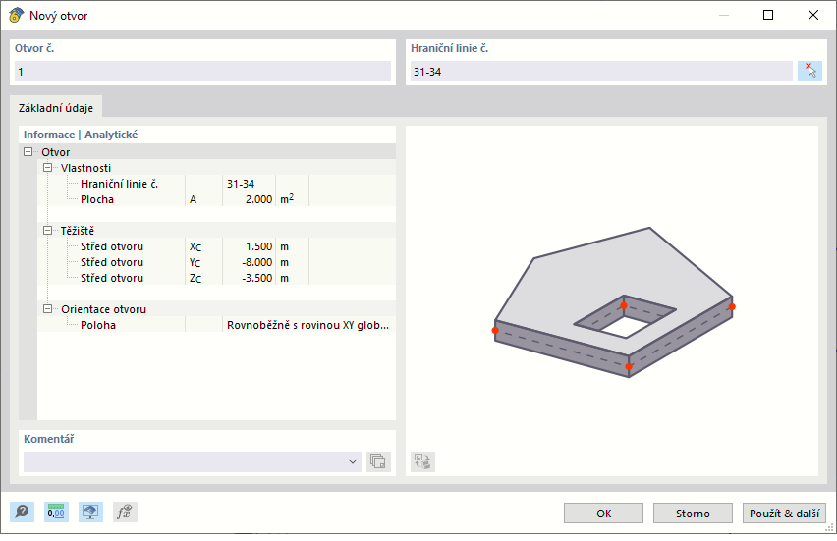This screenshot has height=541, width=837.
Task: Click the view toggle icon under the preview
Action: (x=422, y=461)
